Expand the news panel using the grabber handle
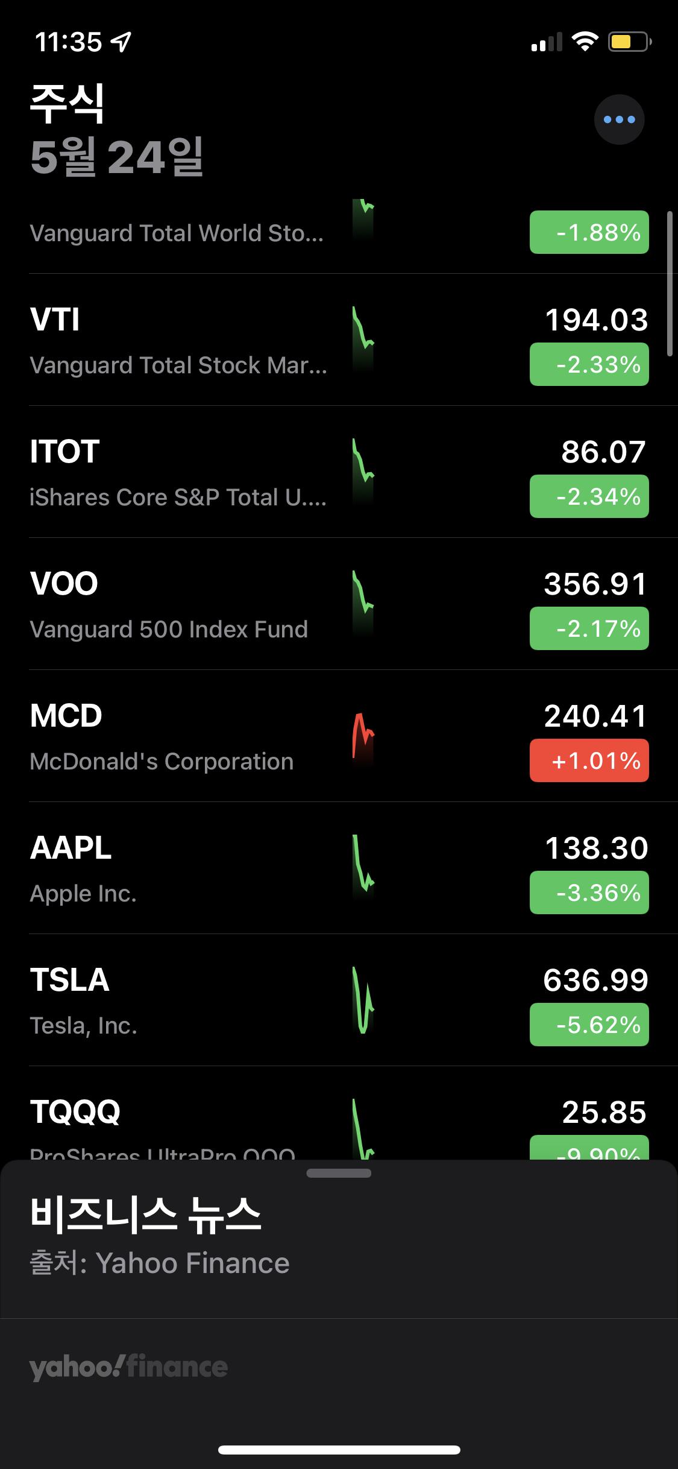Viewport: 678px width, 1469px height. [x=339, y=1173]
